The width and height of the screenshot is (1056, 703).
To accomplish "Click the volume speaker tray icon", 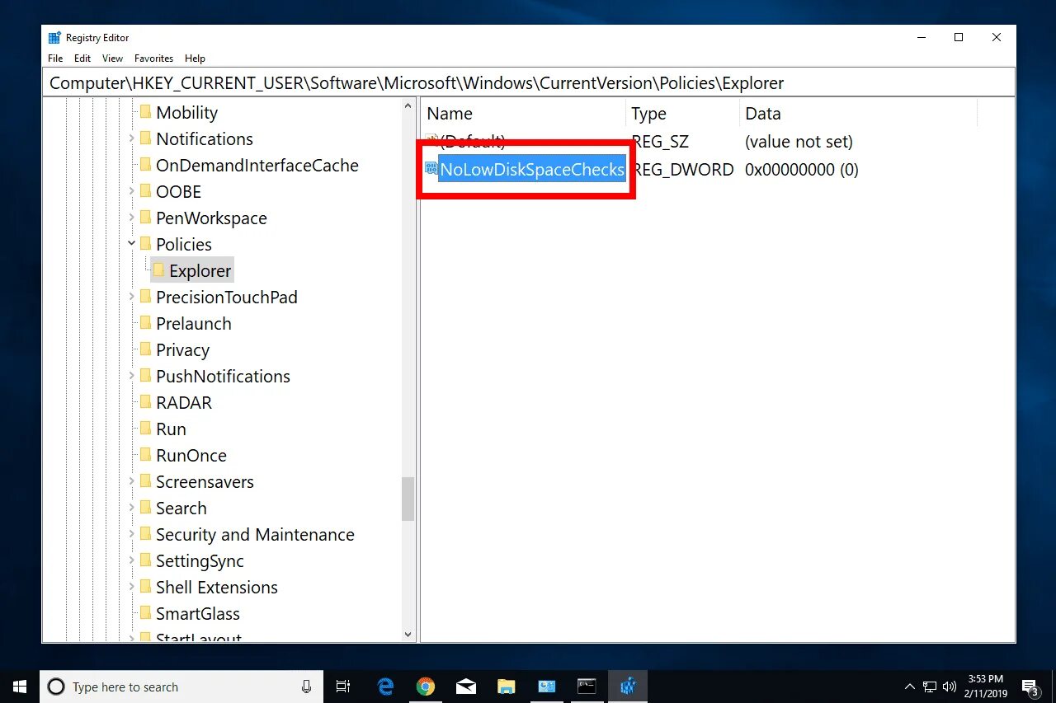I will coord(950,687).
